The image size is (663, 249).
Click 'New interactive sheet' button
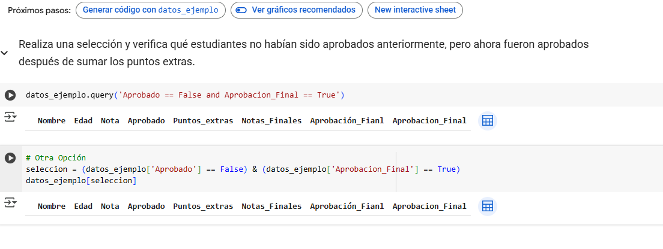[x=415, y=10]
